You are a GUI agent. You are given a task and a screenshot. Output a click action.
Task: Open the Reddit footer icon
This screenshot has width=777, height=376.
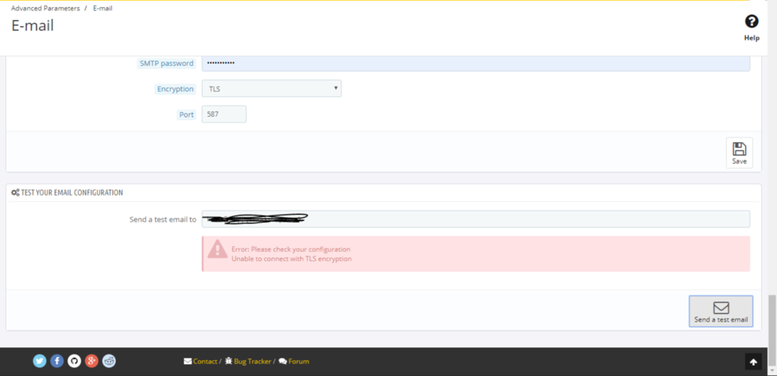point(109,360)
